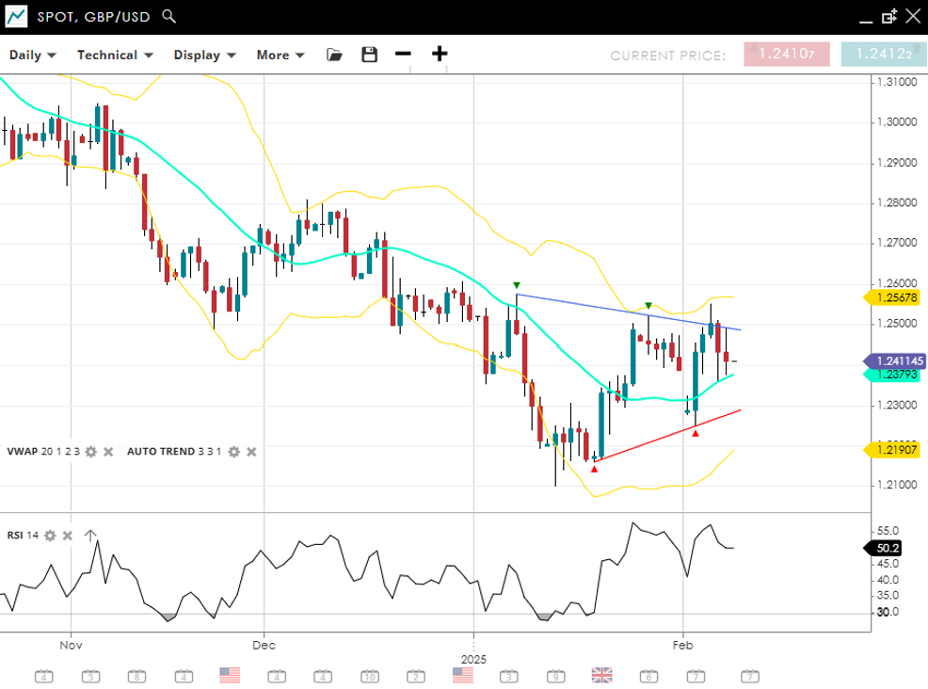Open the Technical indicators dropdown
This screenshot has width=928, height=689.
point(113,55)
